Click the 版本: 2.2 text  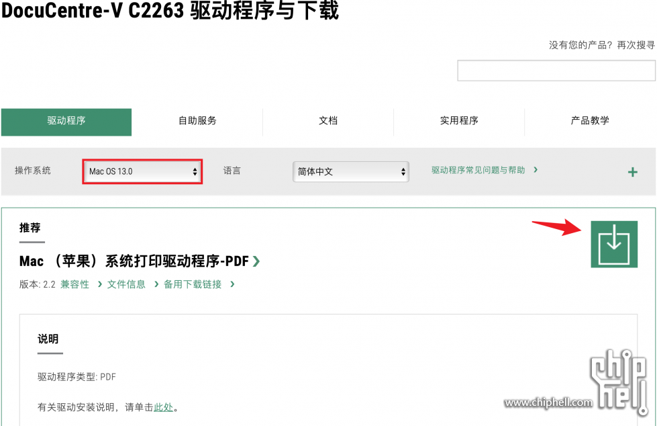coord(38,284)
